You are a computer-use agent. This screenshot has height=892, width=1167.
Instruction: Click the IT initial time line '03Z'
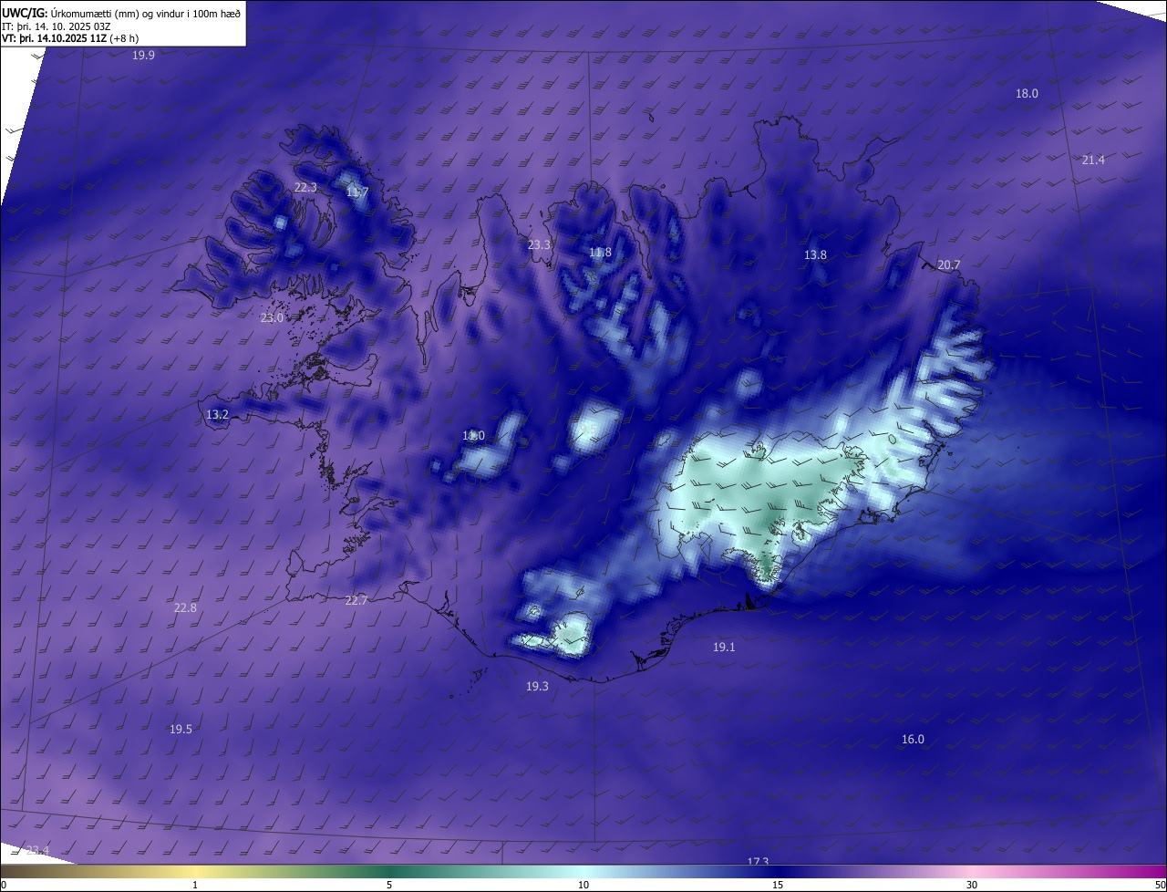pyautogui.click(x=102, y=26)
